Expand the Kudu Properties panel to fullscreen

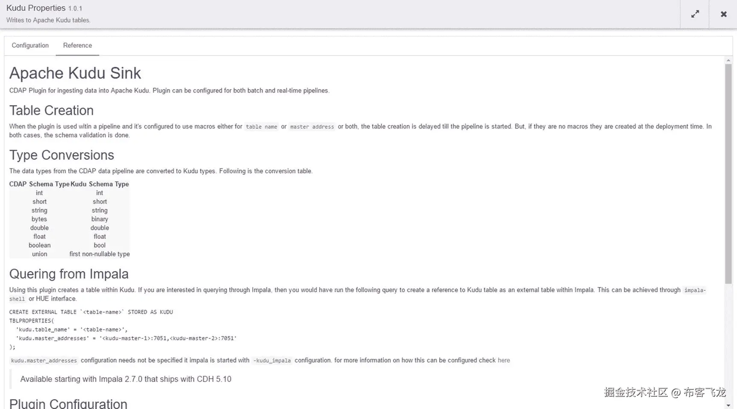click(x=695, y=14)
